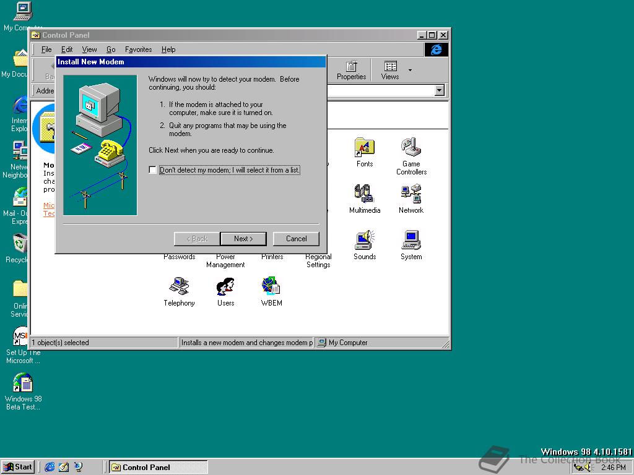Viewport: 634px width, 475px height.
Task: Click the Install New Modem title bar
Action: (191, 62)
